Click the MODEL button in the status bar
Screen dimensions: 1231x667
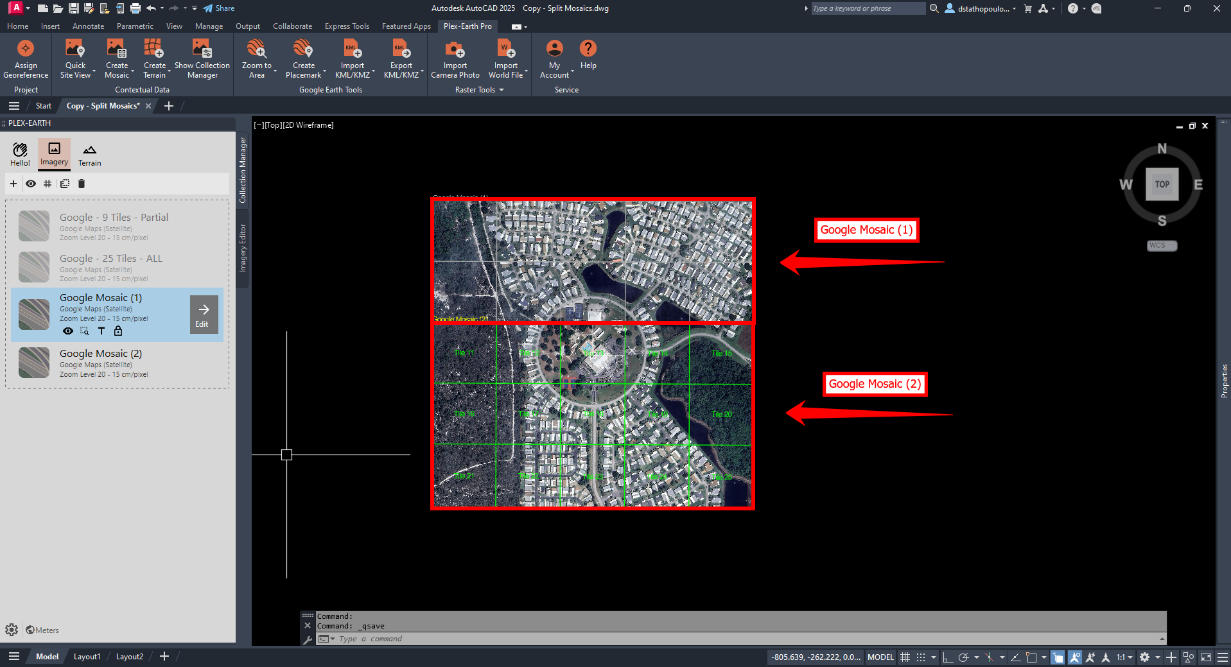coord(880,657)
